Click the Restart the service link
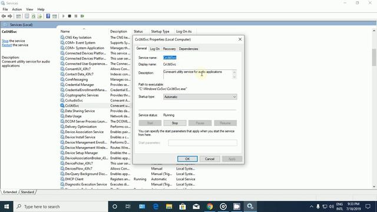377x212 pixels. (x=6, y=45)
